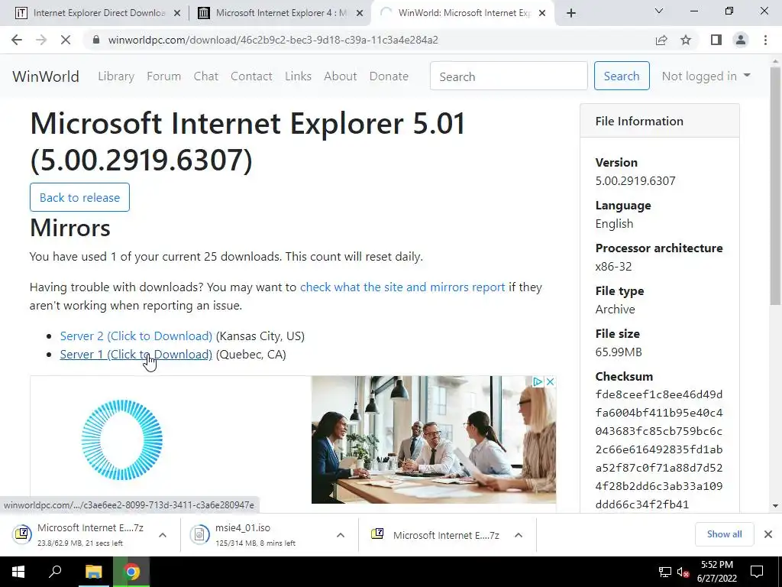
Task: Close the advertisement with X icon
Action: point(550,382)
